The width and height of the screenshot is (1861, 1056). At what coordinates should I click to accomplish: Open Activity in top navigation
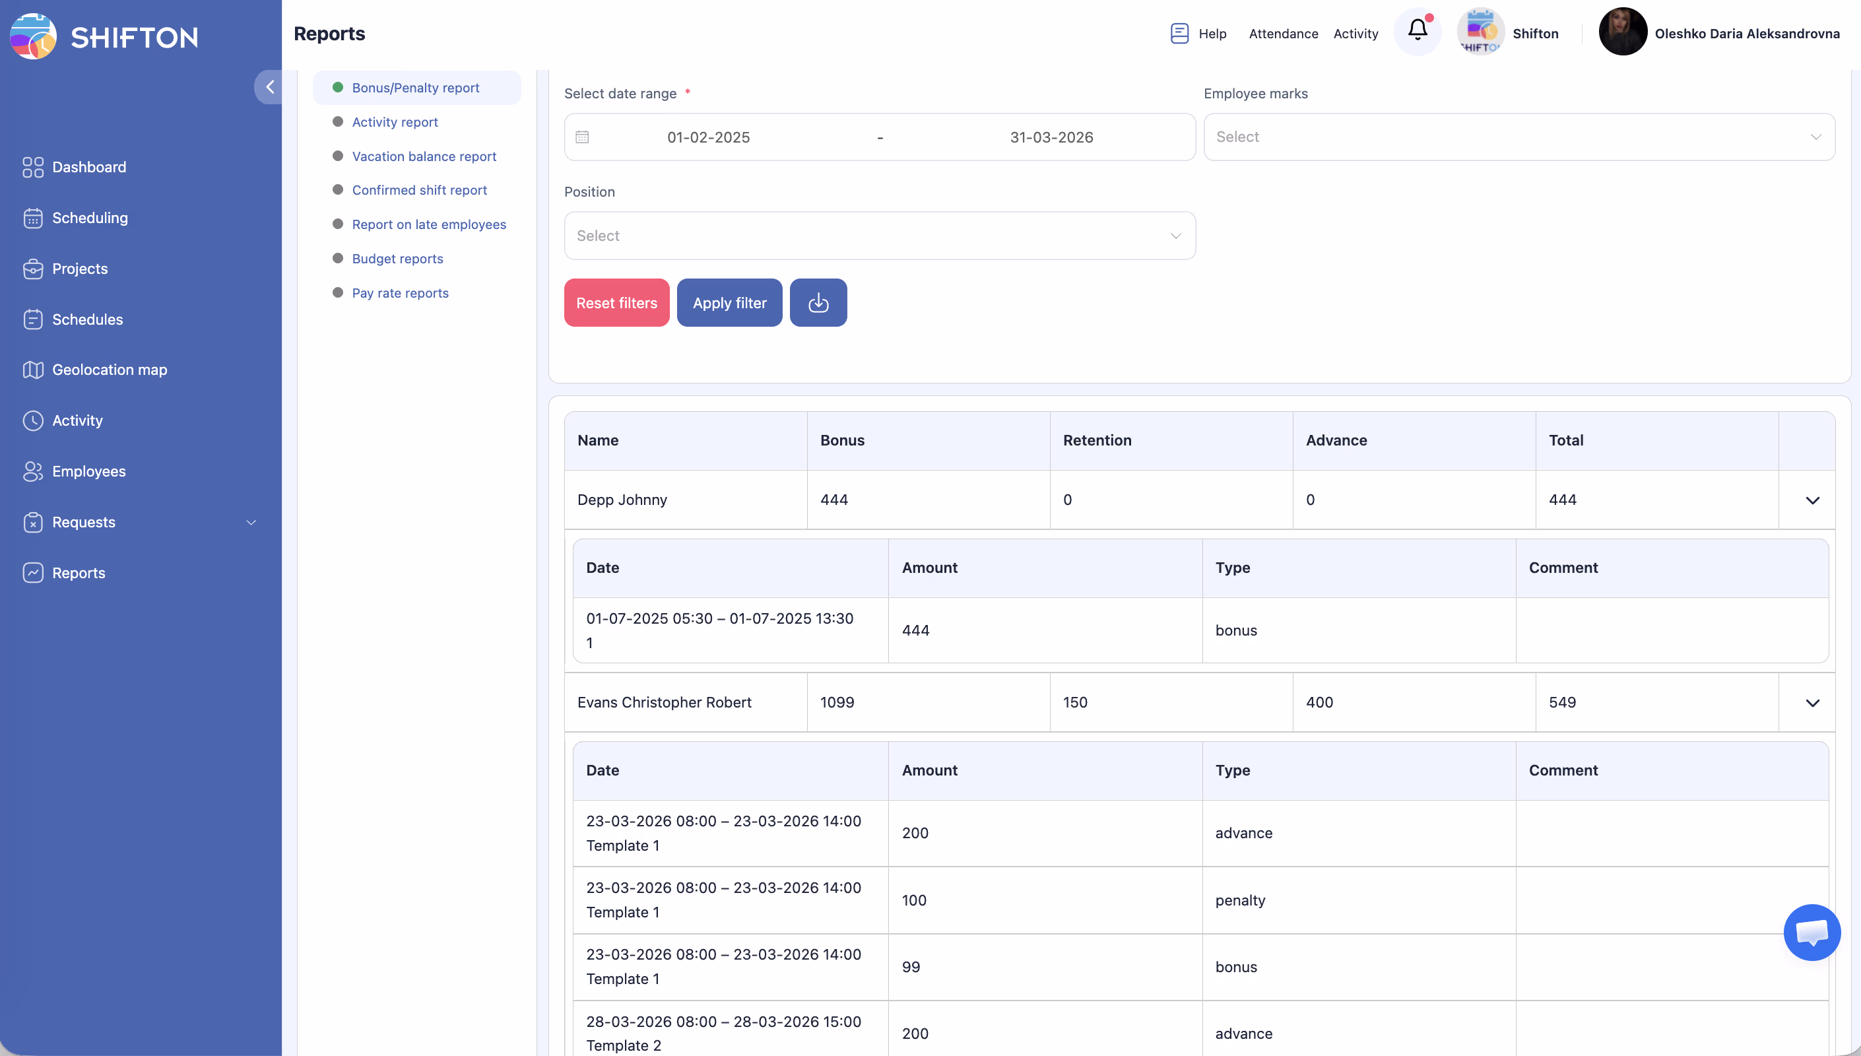[x=1355, y=34]
